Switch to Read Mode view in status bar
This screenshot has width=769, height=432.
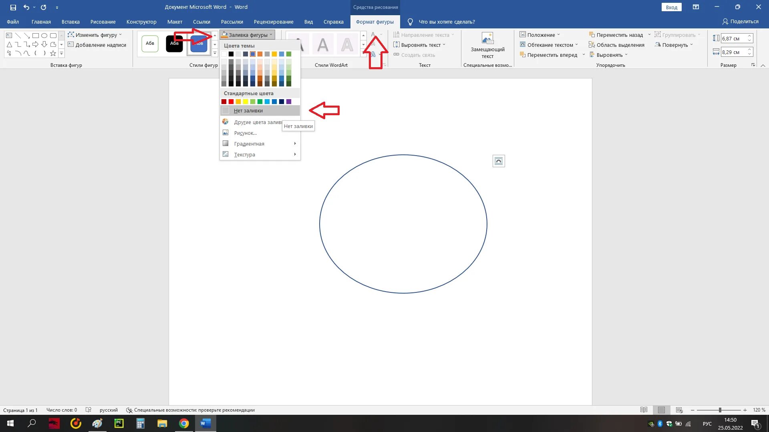tap(644, 410)
